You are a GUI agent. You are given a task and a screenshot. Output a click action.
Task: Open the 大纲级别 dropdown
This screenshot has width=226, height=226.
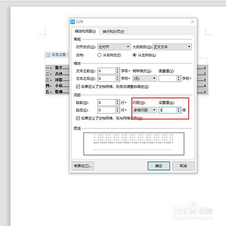pos(172,47)
